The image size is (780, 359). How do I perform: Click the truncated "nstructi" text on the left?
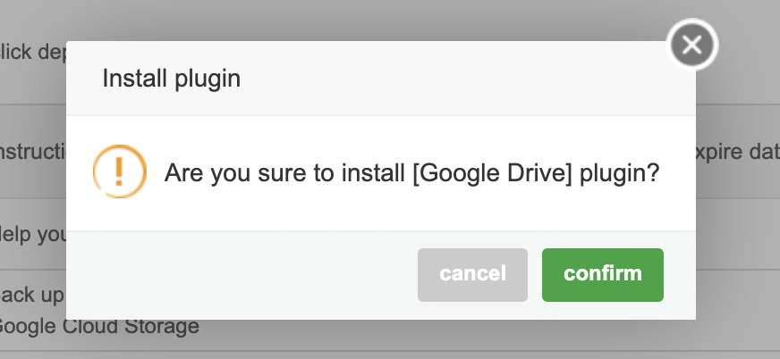point(33,152)
